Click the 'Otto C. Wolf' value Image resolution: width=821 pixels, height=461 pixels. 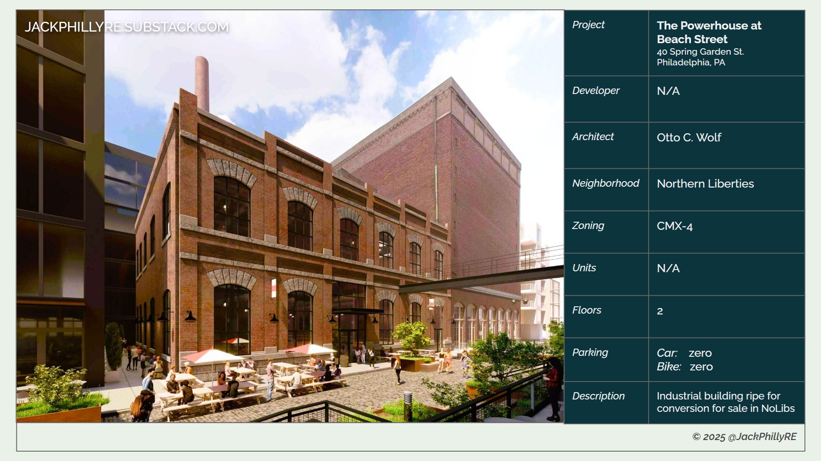pyautogui.click(x=689, y=138)
